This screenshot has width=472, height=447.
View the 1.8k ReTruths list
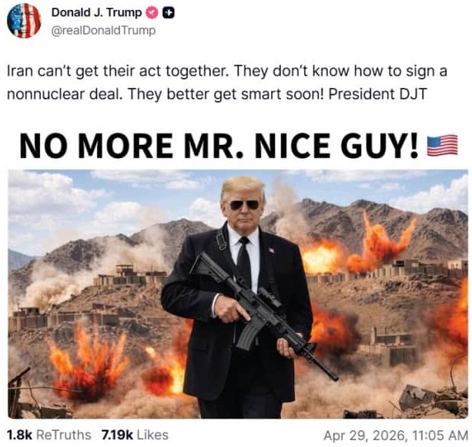point(49,435)
